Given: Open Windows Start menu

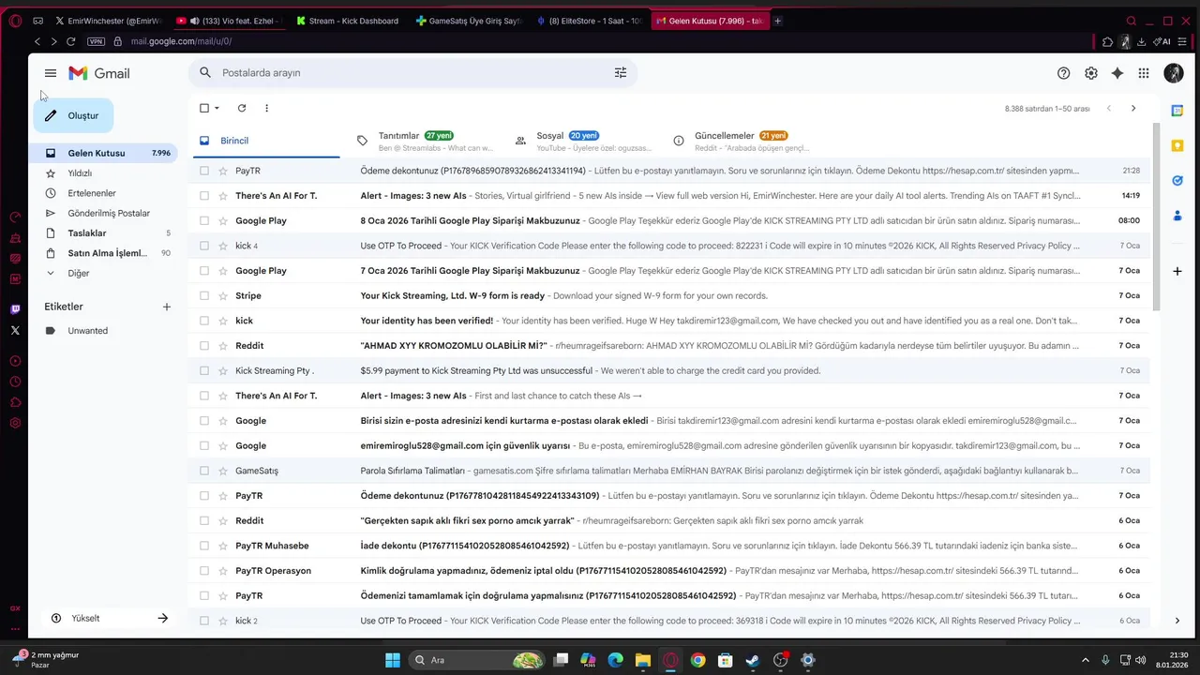Looking at the screenshot, I should [393, 660].
